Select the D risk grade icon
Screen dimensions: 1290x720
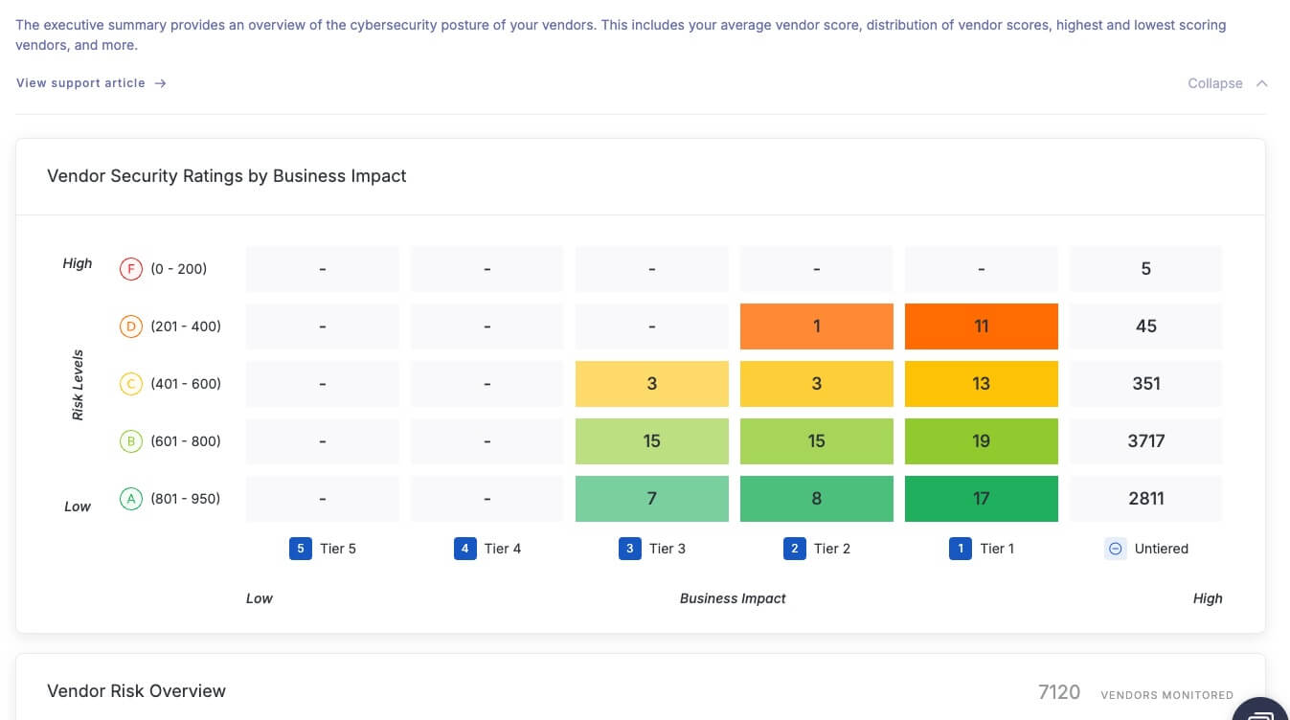click(130, 326)
